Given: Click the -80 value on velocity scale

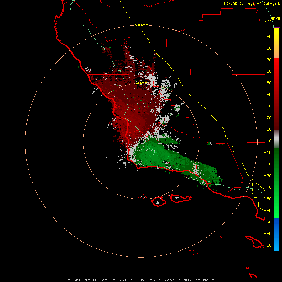Looking at the screenshot, I should point(268,234).
